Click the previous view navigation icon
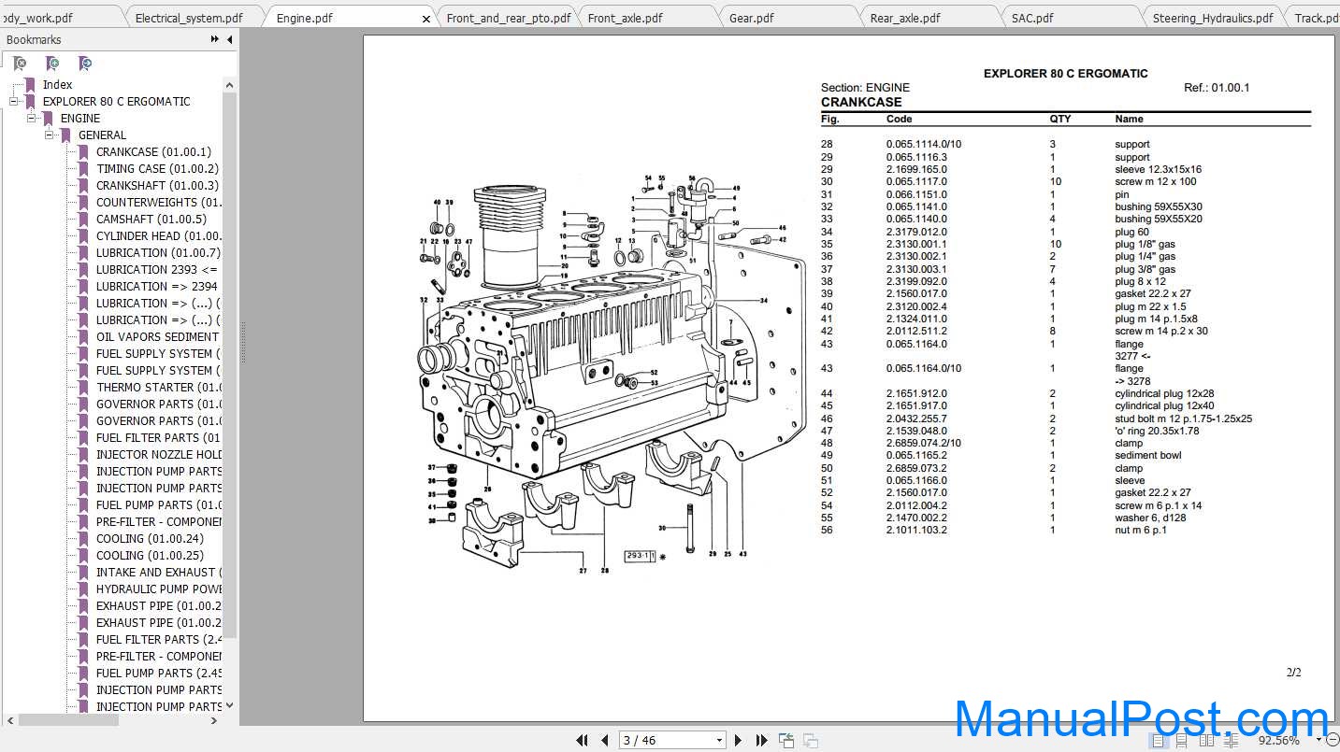The height and width of the screenshot is (752, 1340). 786,740
